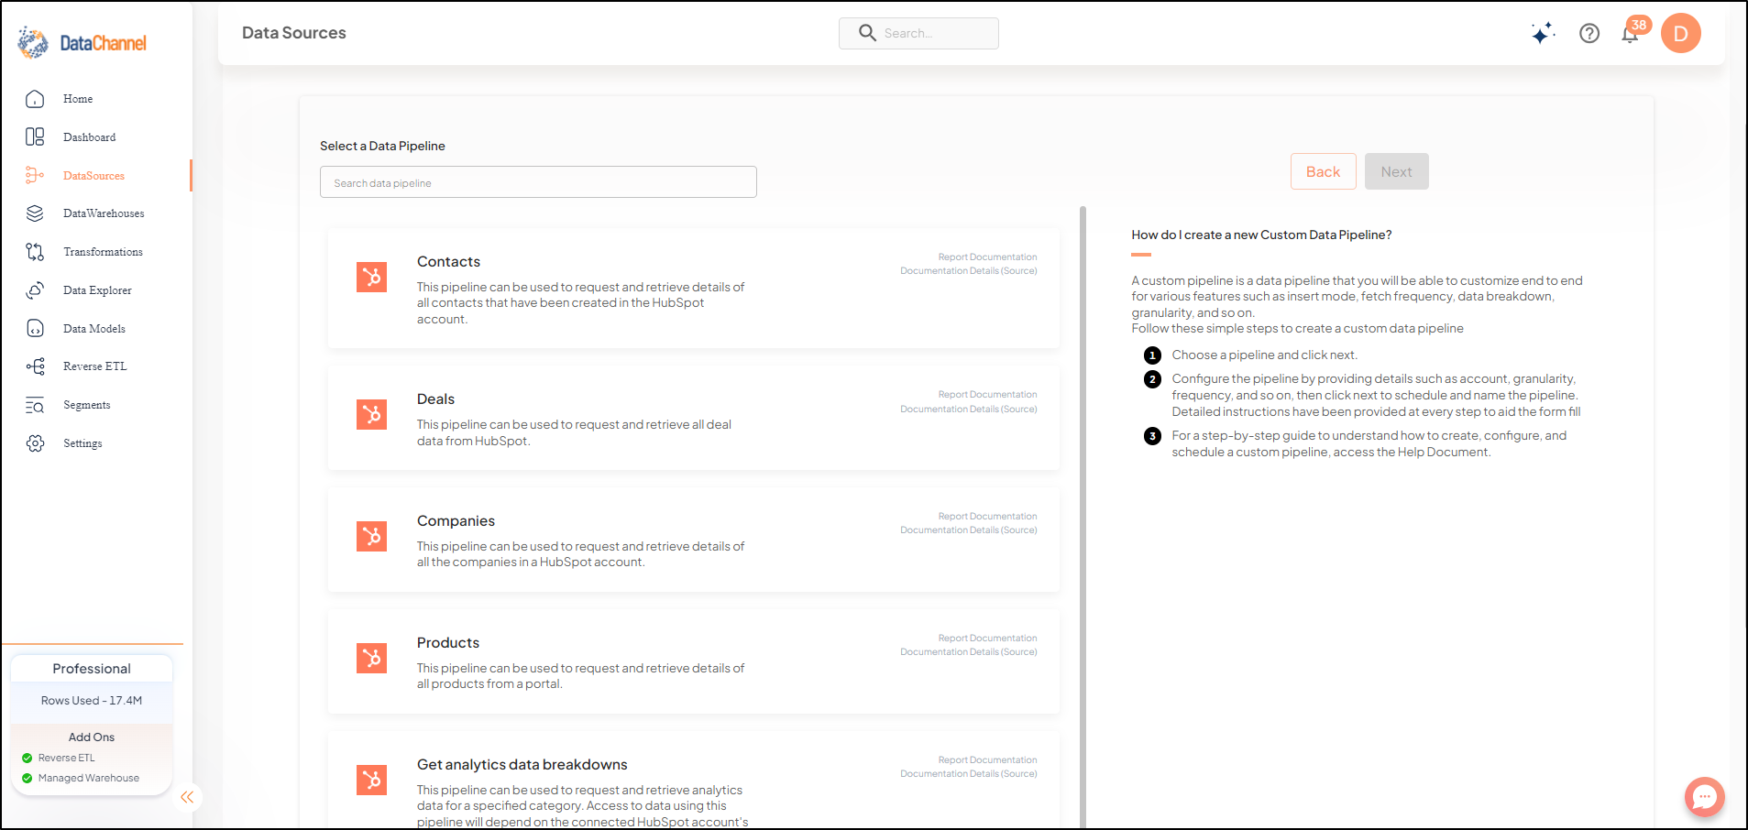Open Reverse ETL menu item
Image resolution: width=1748 pixels, height=830 pixels.
[95, 366]
